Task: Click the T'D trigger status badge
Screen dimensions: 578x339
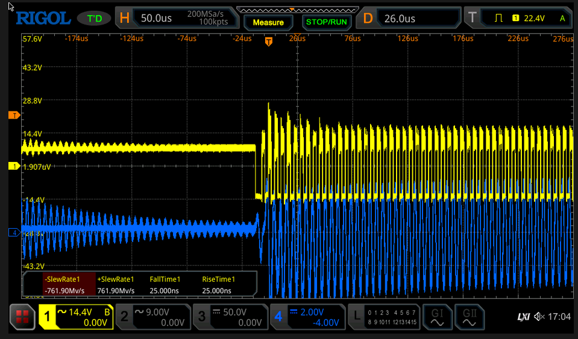Action: (94, 19)
